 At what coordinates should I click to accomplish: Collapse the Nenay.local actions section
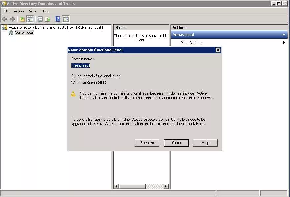[x=284, y=35]
